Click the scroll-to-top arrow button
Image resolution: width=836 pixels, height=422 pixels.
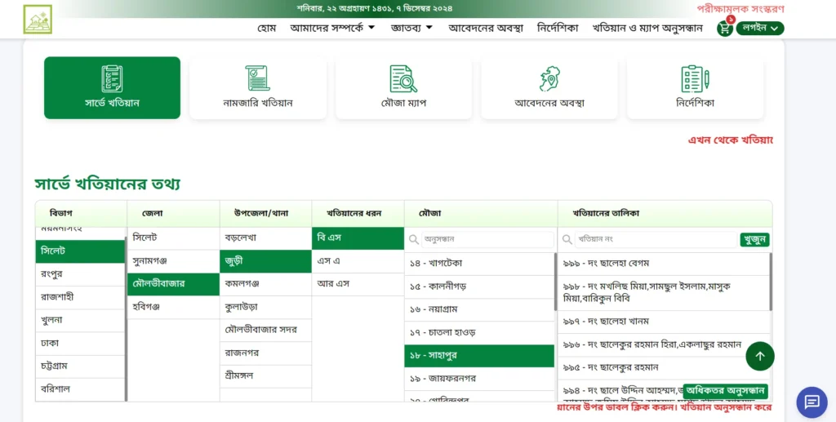coord(759,356)
